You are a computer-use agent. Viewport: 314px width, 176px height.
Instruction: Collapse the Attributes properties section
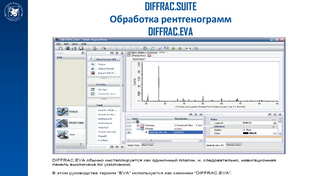coord(273,127)
